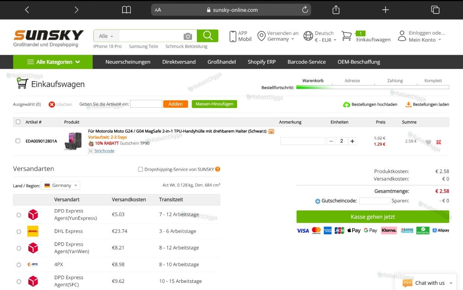The width and height of the screenshot is (463, 290).
Task: Go to Direktversand nav item
Action: (179, 62)
